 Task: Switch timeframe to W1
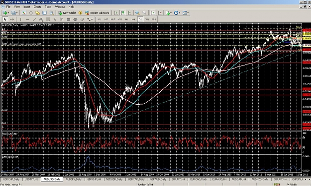tap(147, 19)
